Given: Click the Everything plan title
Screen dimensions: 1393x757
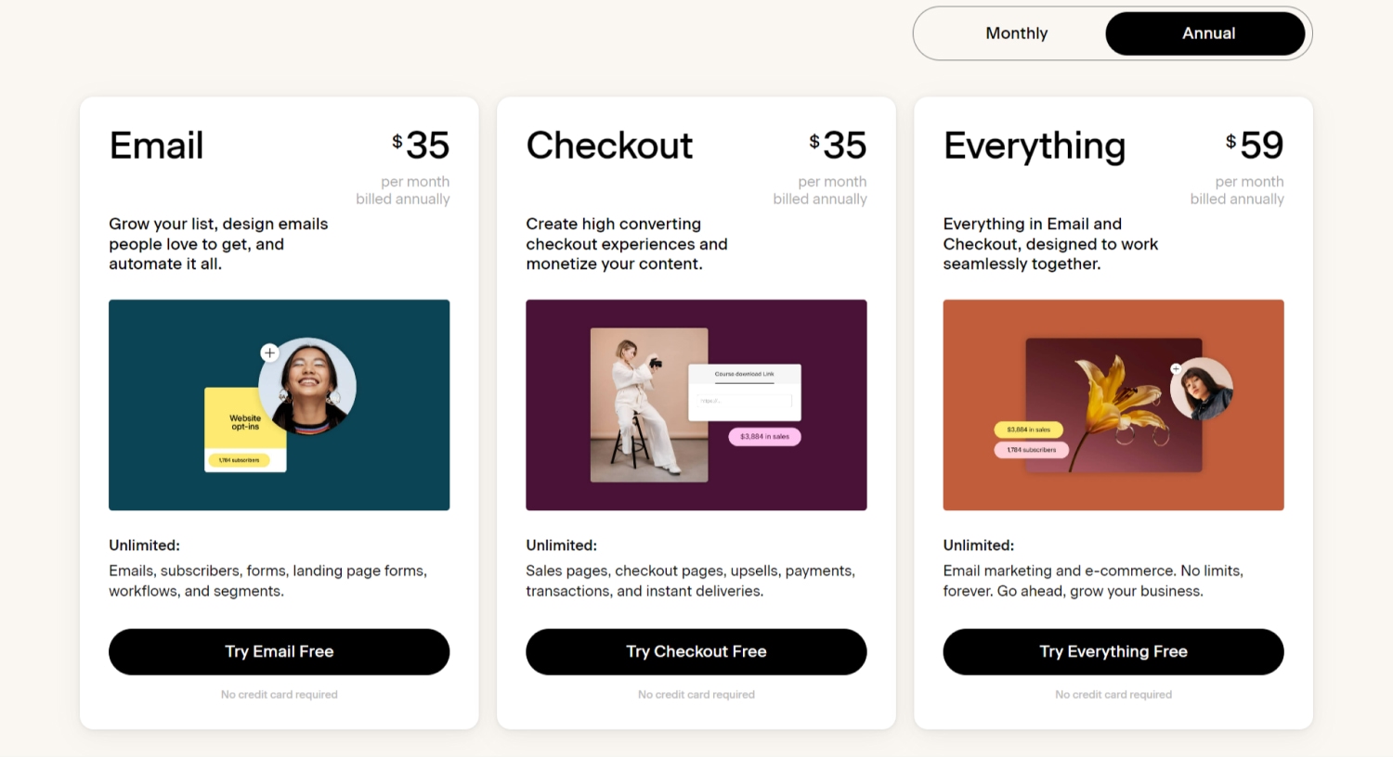Looking at the screenshot, I should click(x=1034, y=146).
